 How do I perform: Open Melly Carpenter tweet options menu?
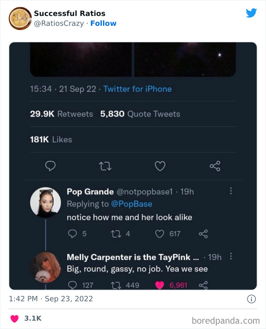[x=230, y=256]
